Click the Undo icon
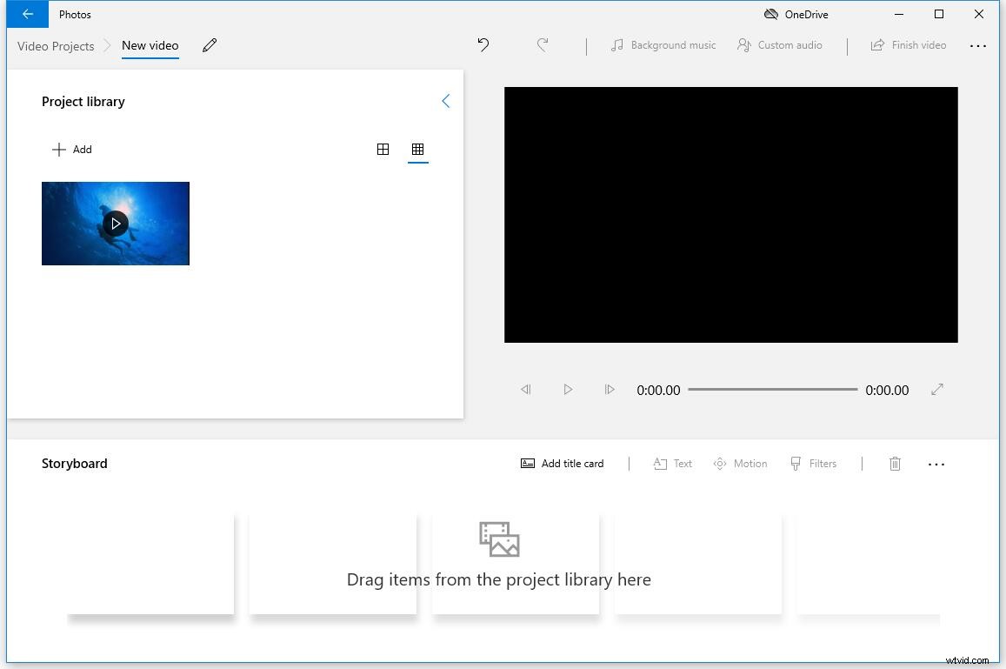 [x=483, y=44]
